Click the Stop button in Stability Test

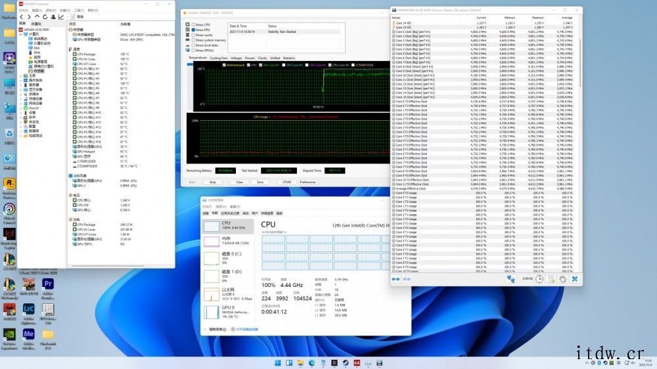click(212, 182)
